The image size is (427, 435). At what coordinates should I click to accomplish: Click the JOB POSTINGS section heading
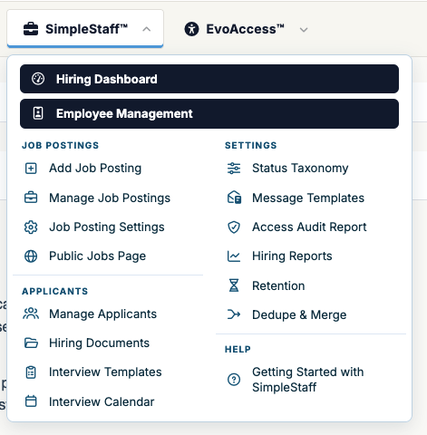point(61,145)
